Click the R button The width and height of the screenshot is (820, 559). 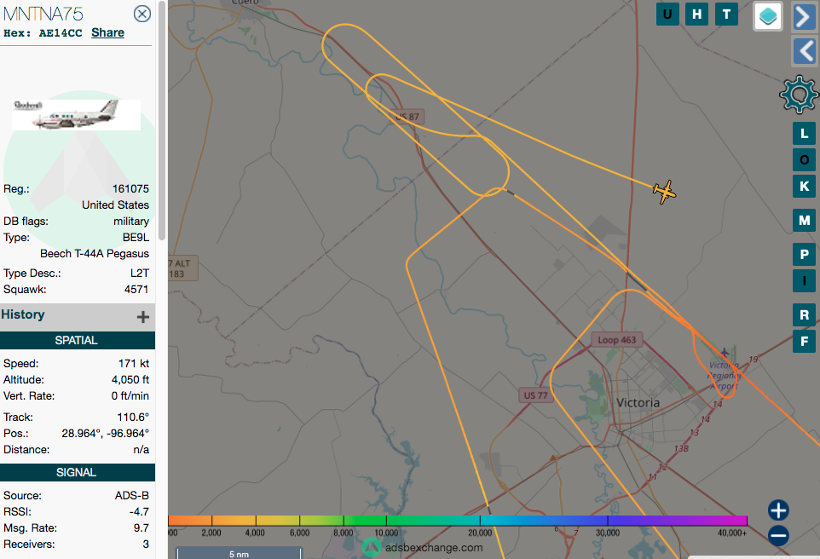805,314
